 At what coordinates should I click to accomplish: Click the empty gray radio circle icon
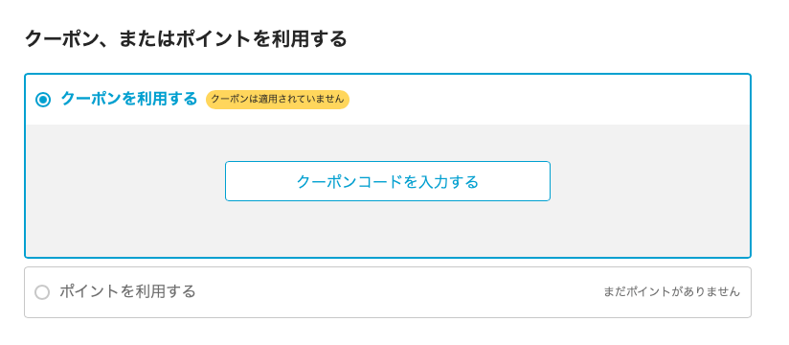click(42, 292)
